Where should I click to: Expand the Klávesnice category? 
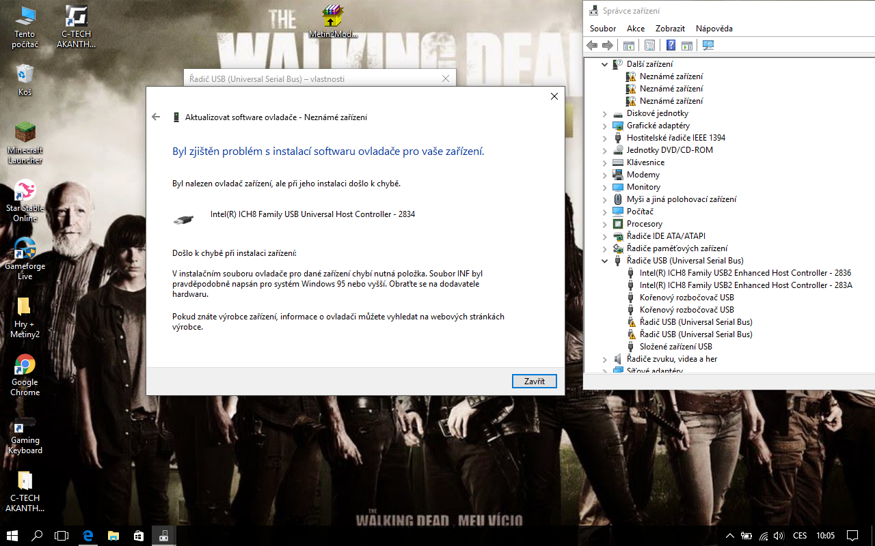(604, 162)
